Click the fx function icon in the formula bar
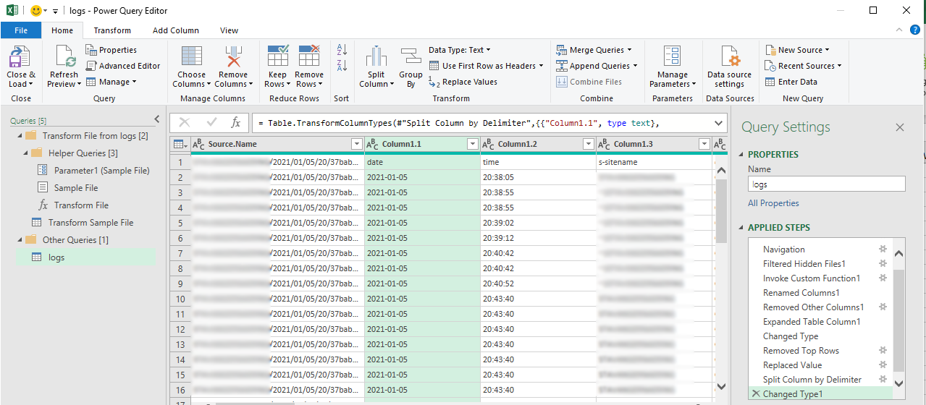This screenshot has height=405, width=926. click(235, 122)
